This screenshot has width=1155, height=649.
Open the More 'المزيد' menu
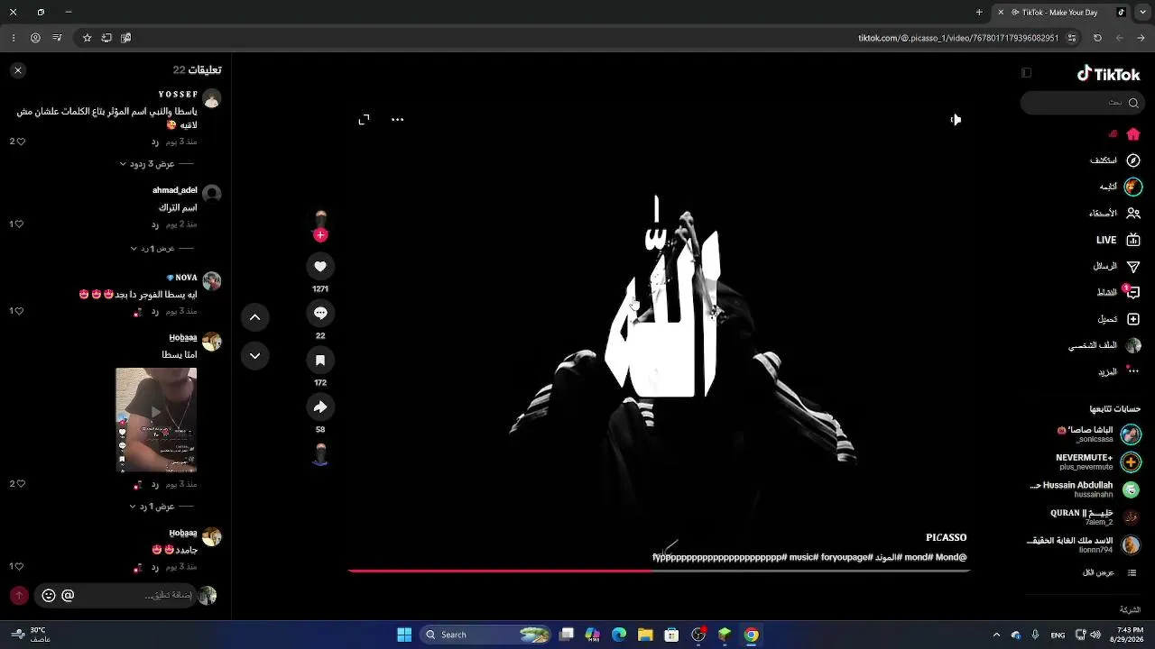click(1119, 371)
